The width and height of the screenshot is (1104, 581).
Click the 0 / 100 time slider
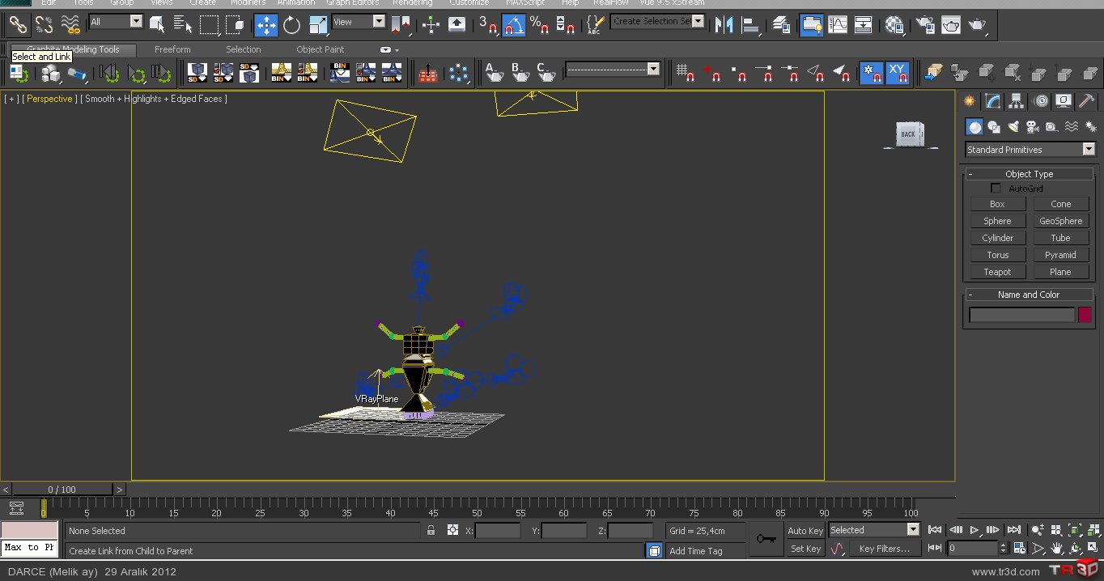pyautogui.click(x=62, y=490)
